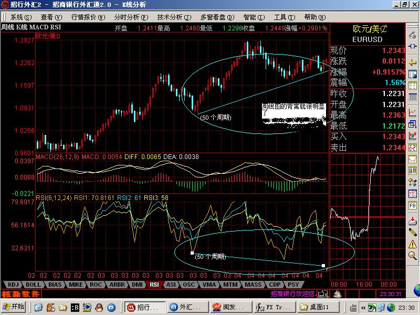Image resolution: width=420 pixels, height=315 pixels.
Task: Click the network computers status bar icon
Action: [323, 294]
